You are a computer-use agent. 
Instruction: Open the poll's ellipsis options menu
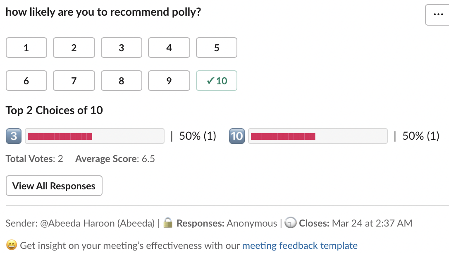pos(438,15)
